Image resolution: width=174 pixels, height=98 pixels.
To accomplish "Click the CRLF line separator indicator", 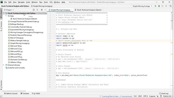I will point(140,96).
